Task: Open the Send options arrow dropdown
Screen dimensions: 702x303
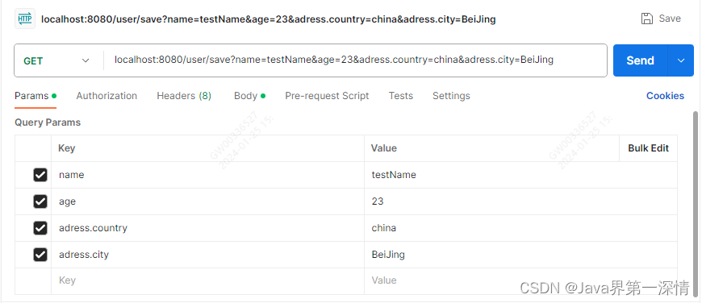Action: tap(681, 60)
